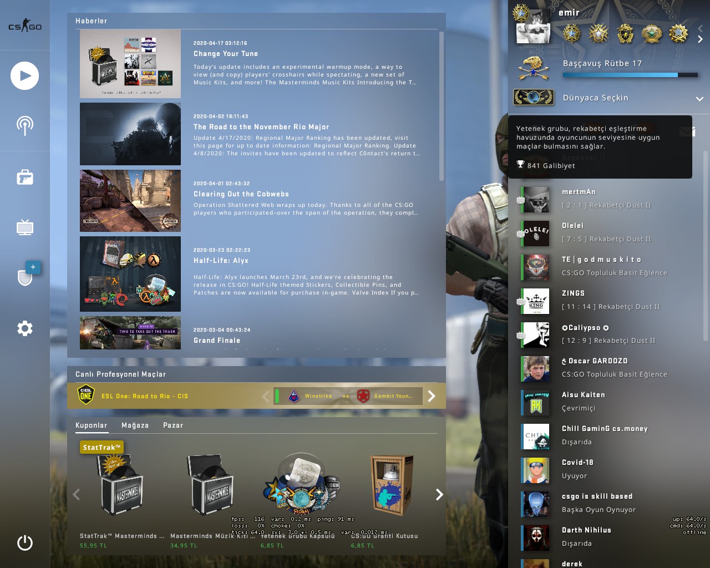
Task: Click the Winstrike vs Gambit match card
Action: click(348, 396)
